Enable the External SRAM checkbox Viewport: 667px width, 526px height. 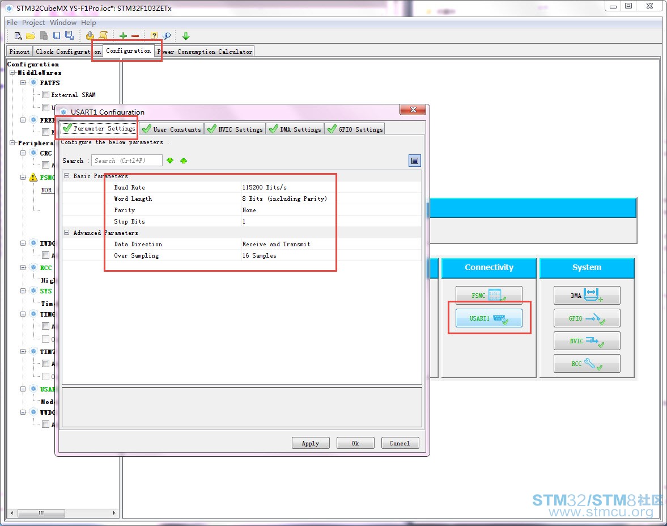[x=45, y=95]
